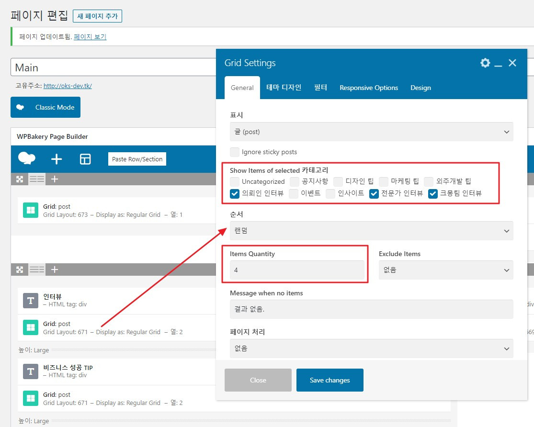Open the permalink http://oks-dev.tk/
534x427 pixels.
(x=68, y=86)
